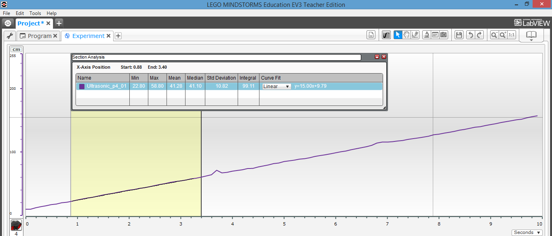
Task: Select the graph prediction pencil tool
Action: coord(415,35)
